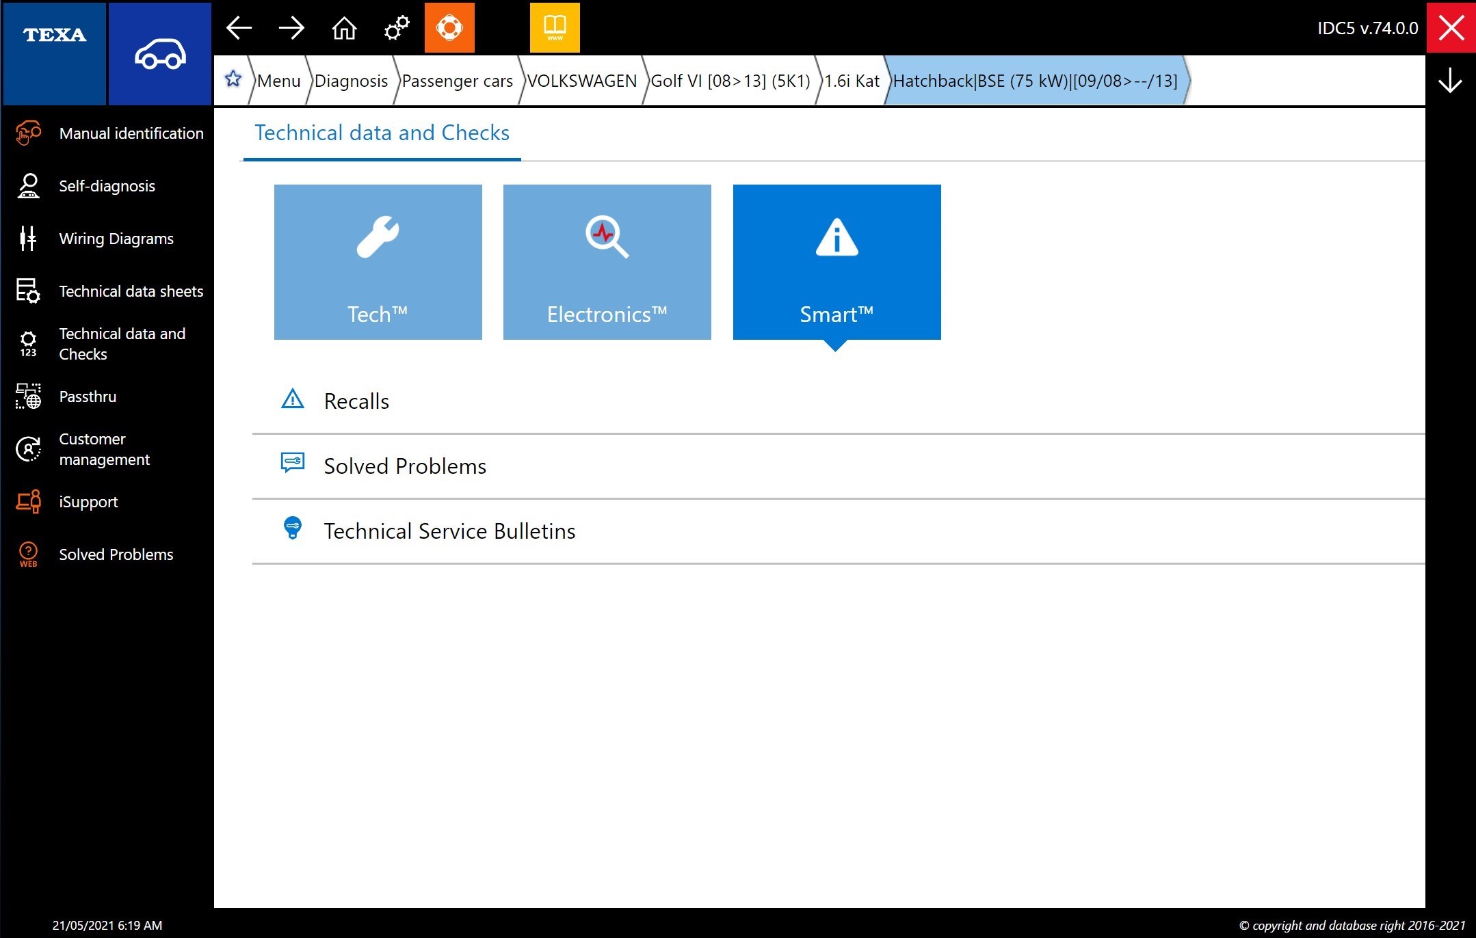The image size is (1476, 938).
Task: Open the settings gears icon
Action: 397,28
